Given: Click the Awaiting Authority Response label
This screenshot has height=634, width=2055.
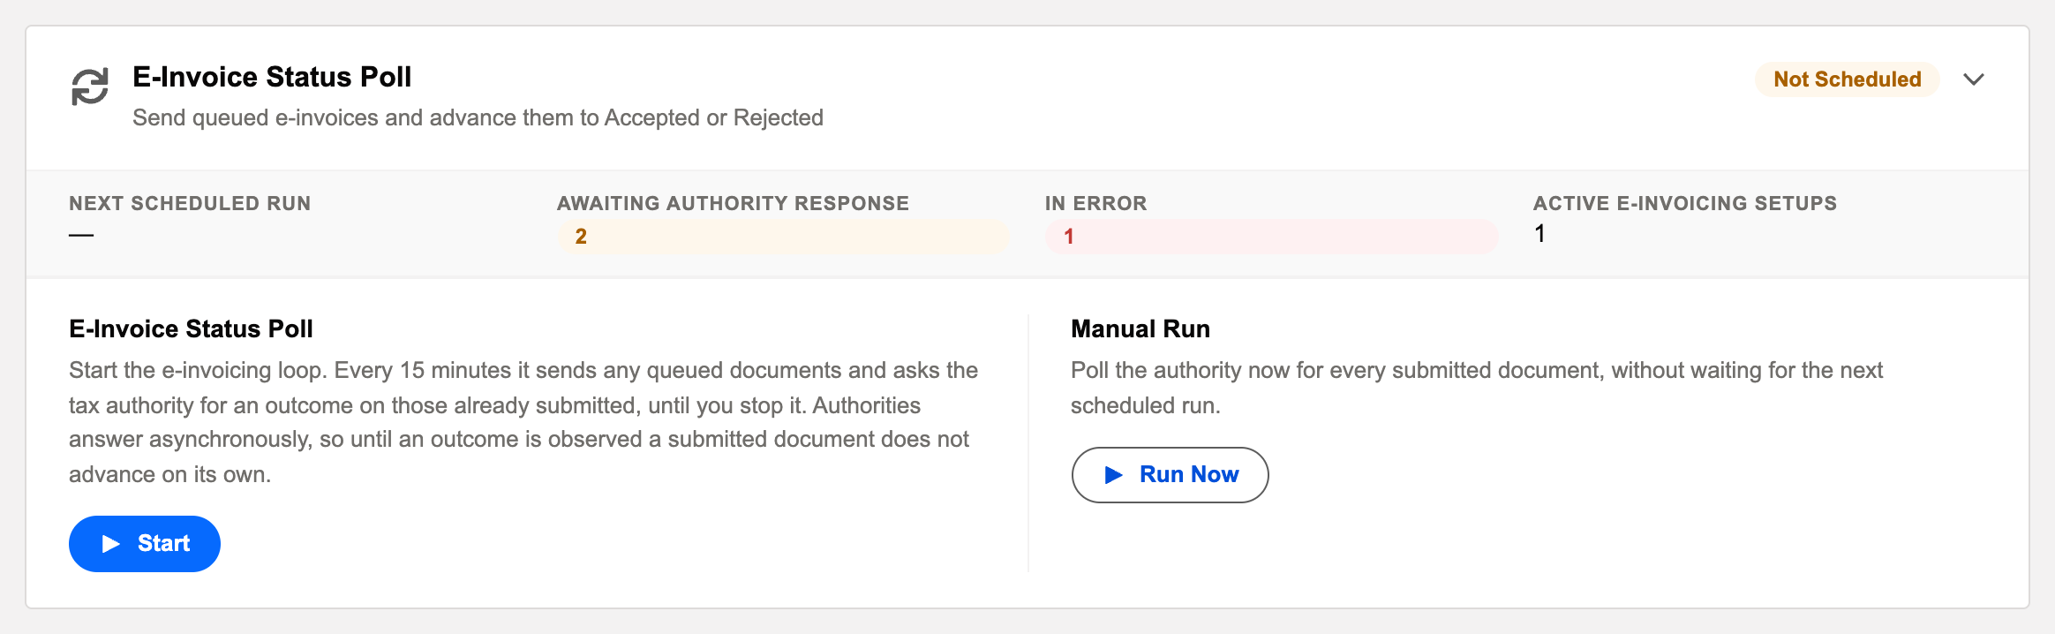Looking at the screenshot, I should coord(733,204).
